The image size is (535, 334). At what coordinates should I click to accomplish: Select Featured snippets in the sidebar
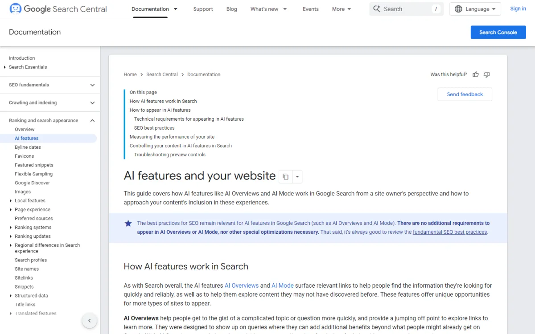tap(34, 165)
